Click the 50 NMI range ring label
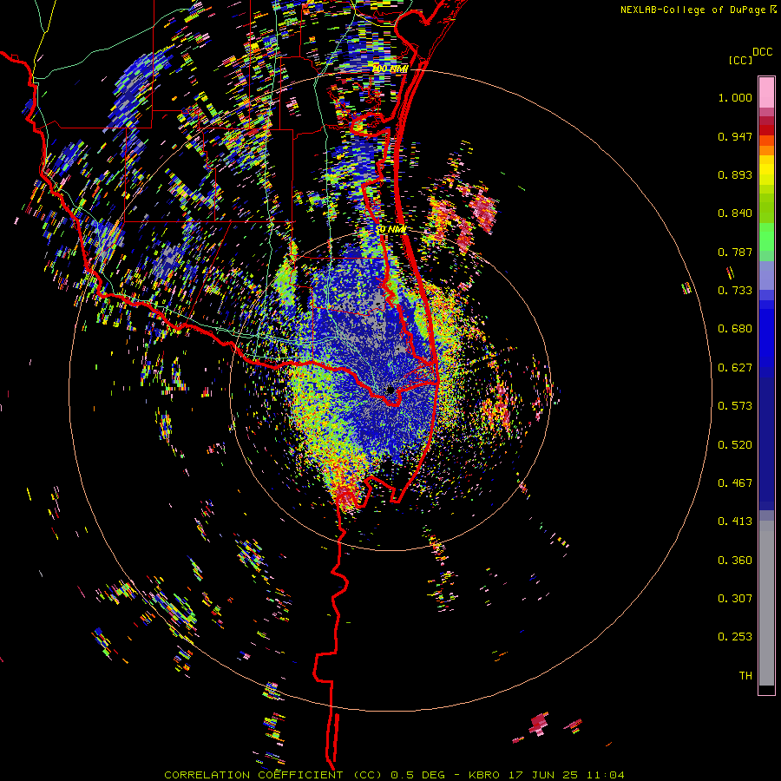The width and height of the screenshot is (781, 781). 390,230
